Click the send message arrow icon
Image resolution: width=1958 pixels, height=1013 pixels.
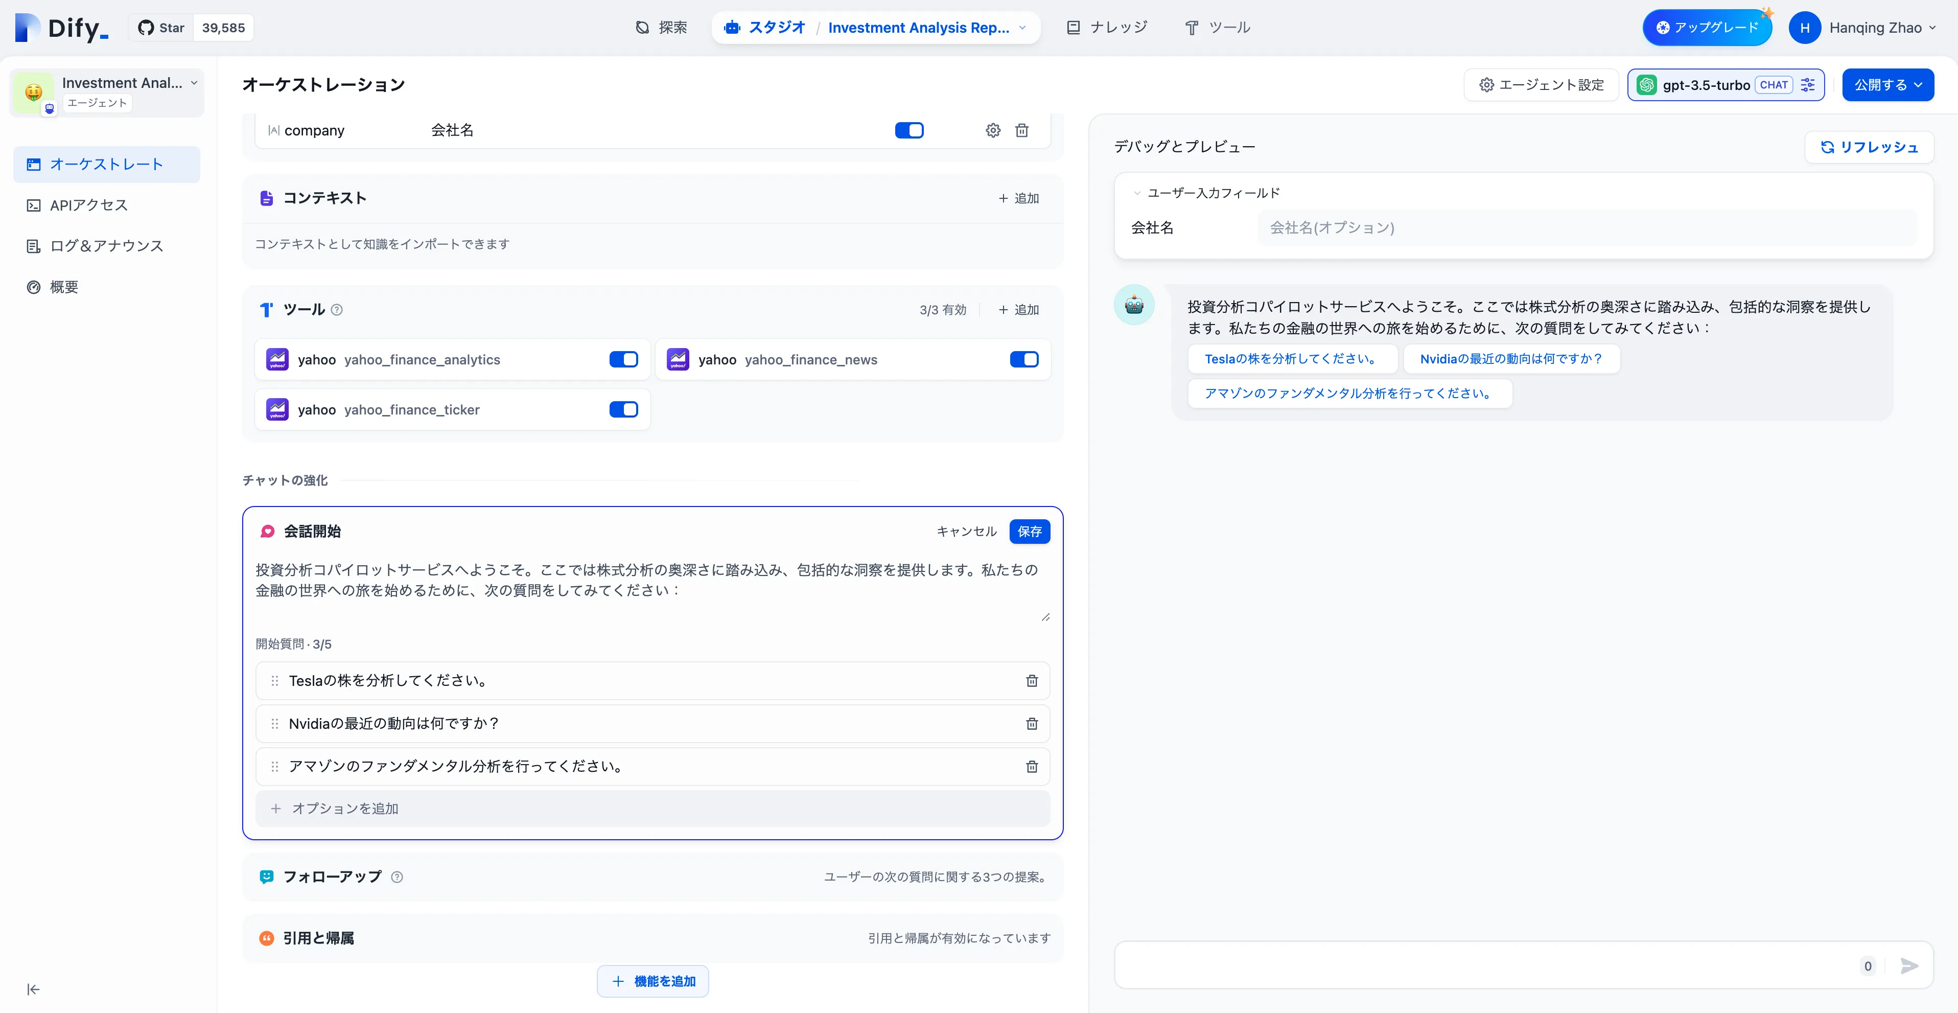pyautogui.click(x=1908, y=966)
